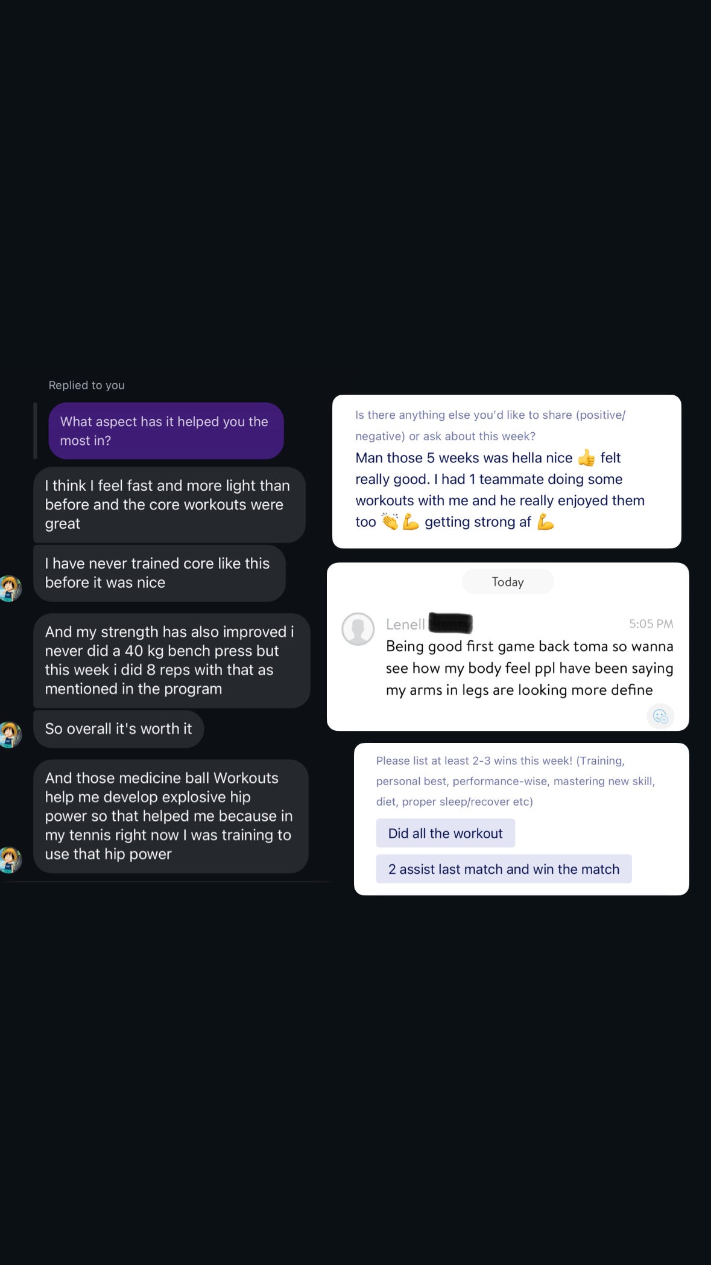The height and width of the screenshot is (1265, 711).
Task: Click the add emoji reaction icon
Action: tap(660, 716)
